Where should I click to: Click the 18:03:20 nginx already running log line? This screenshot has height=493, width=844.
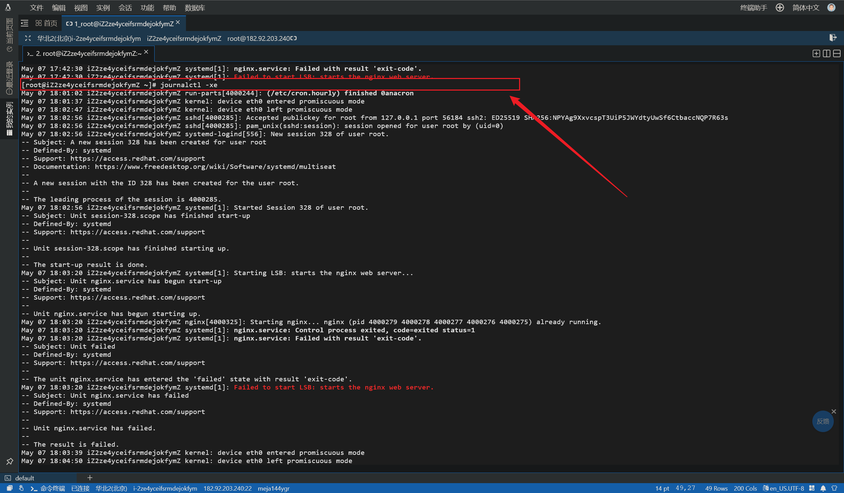pyautogui.click(x=311, y=322)
